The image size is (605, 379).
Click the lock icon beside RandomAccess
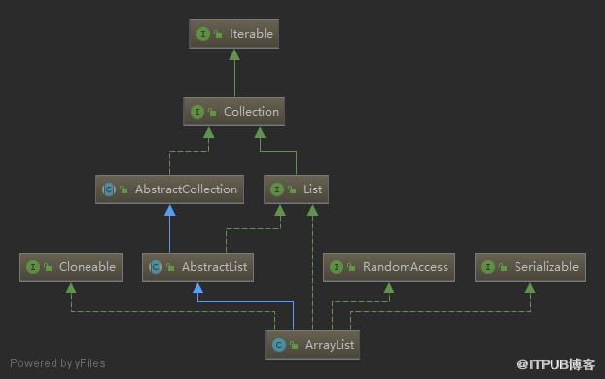point(351,267)
